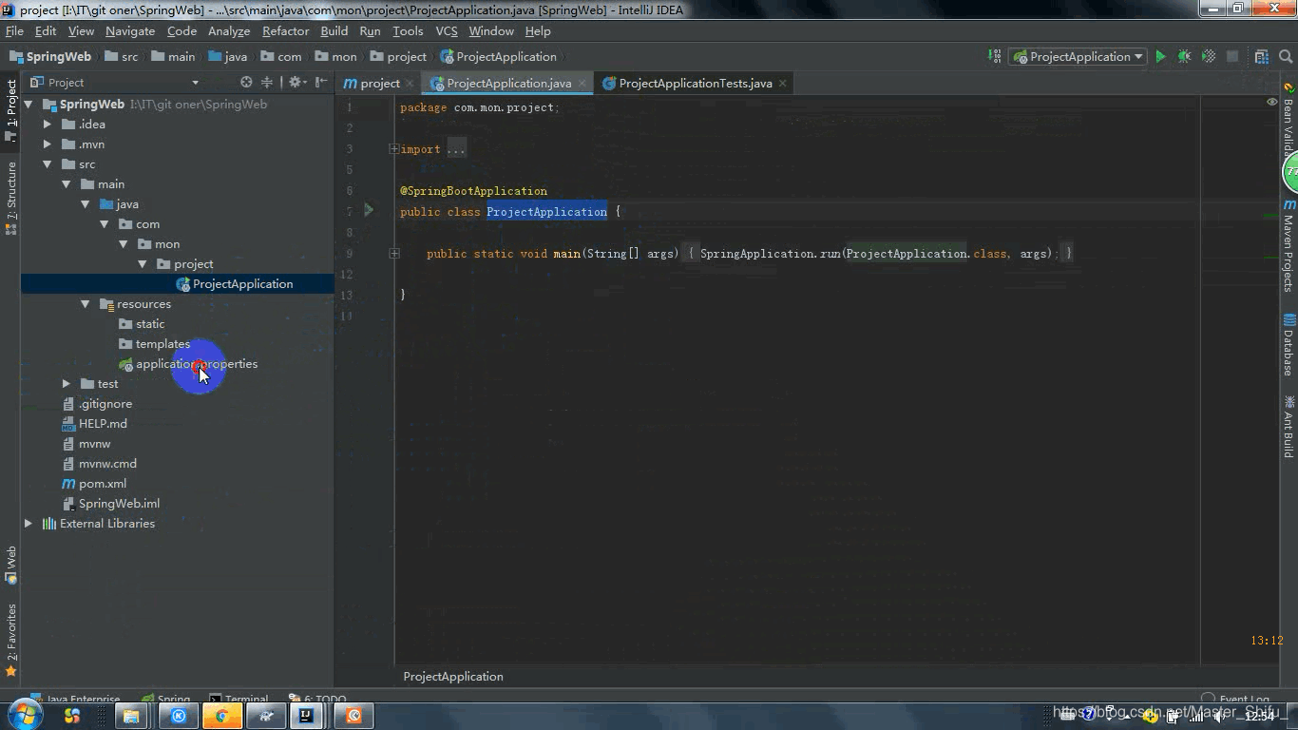Select the static folder
Screen dimensions: 1298x730
tap(142, 324)
